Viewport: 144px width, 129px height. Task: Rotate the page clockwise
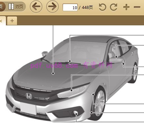point(113,7)
